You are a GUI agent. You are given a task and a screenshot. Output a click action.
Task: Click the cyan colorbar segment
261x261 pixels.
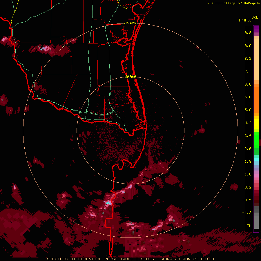coord(256,159)
